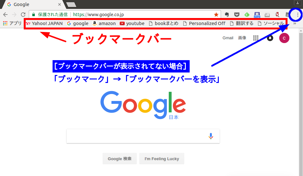The height and width of the screenshot is (176, 303).
Task: Open the Pocket extension icon
Action: [237, 15]
